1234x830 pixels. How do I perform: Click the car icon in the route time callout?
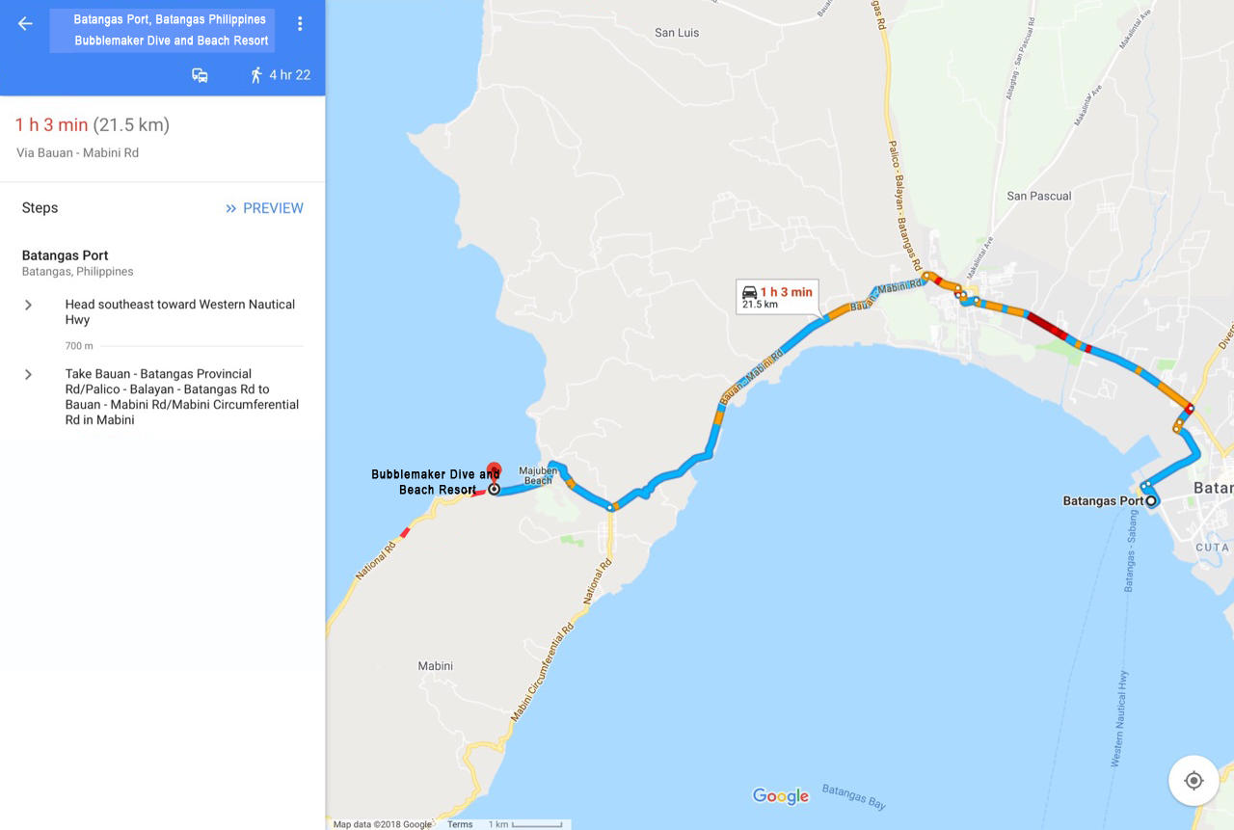[749, 292]
